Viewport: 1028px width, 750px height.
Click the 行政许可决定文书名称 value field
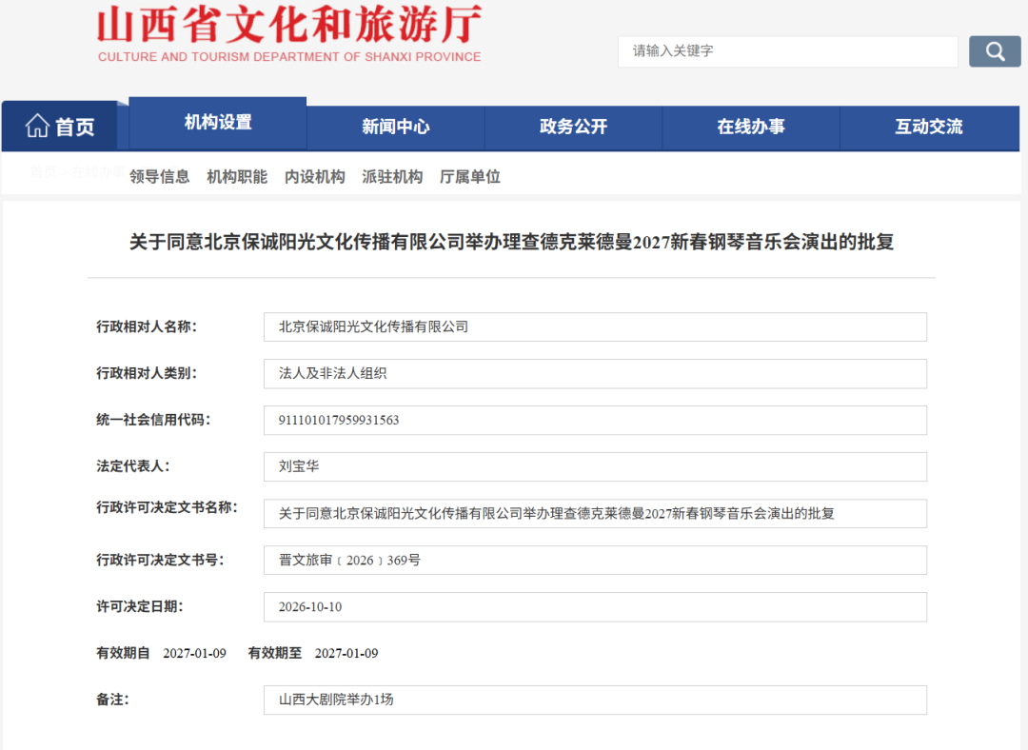(x=595, y=513)
